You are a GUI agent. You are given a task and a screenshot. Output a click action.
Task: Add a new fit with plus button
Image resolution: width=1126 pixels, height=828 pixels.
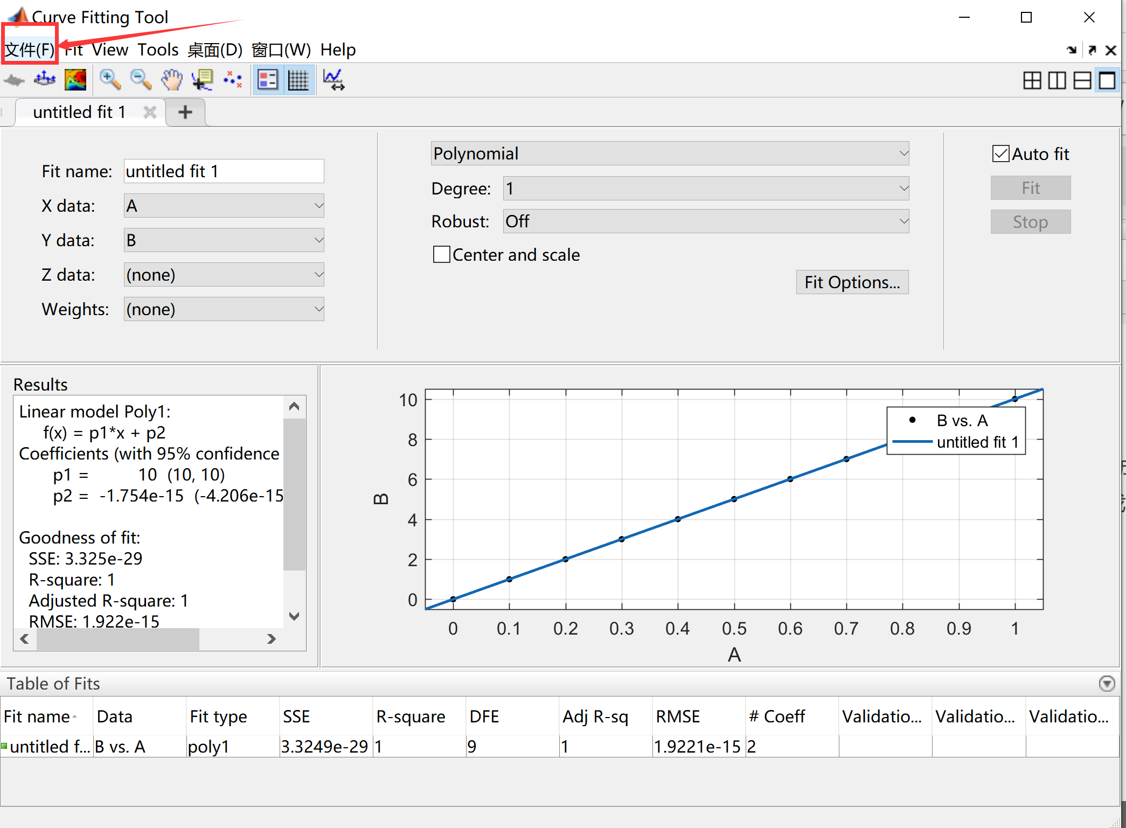tap(185, 112)
